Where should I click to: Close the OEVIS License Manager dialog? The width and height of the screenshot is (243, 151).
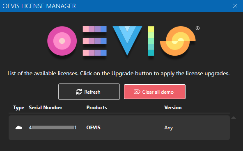pos(235,6)
